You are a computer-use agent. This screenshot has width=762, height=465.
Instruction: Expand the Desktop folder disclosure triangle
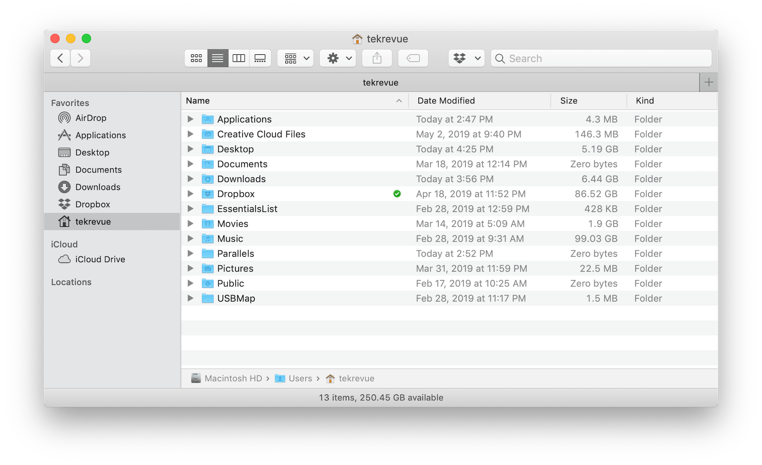190,149
